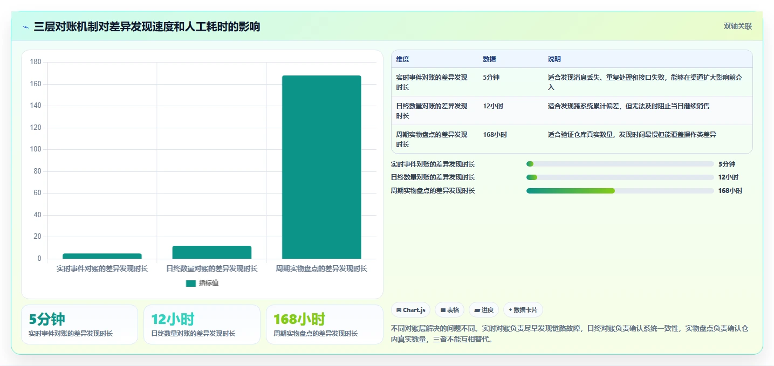Click description starting 适合发现消息丢失
The width and height of the screenshot is (774, 366).
(645, 82)
